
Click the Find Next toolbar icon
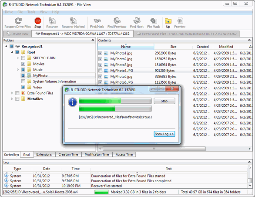pyautogui.click(x=137, y=21)
